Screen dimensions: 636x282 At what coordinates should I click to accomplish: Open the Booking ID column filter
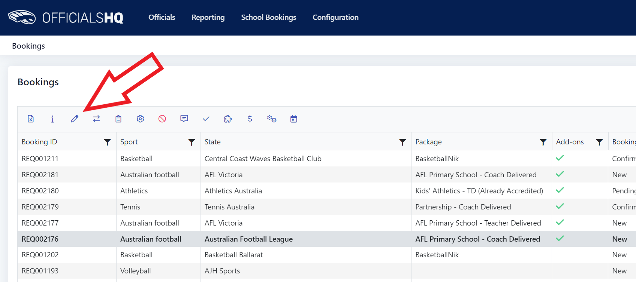click(x=107, y=142)
